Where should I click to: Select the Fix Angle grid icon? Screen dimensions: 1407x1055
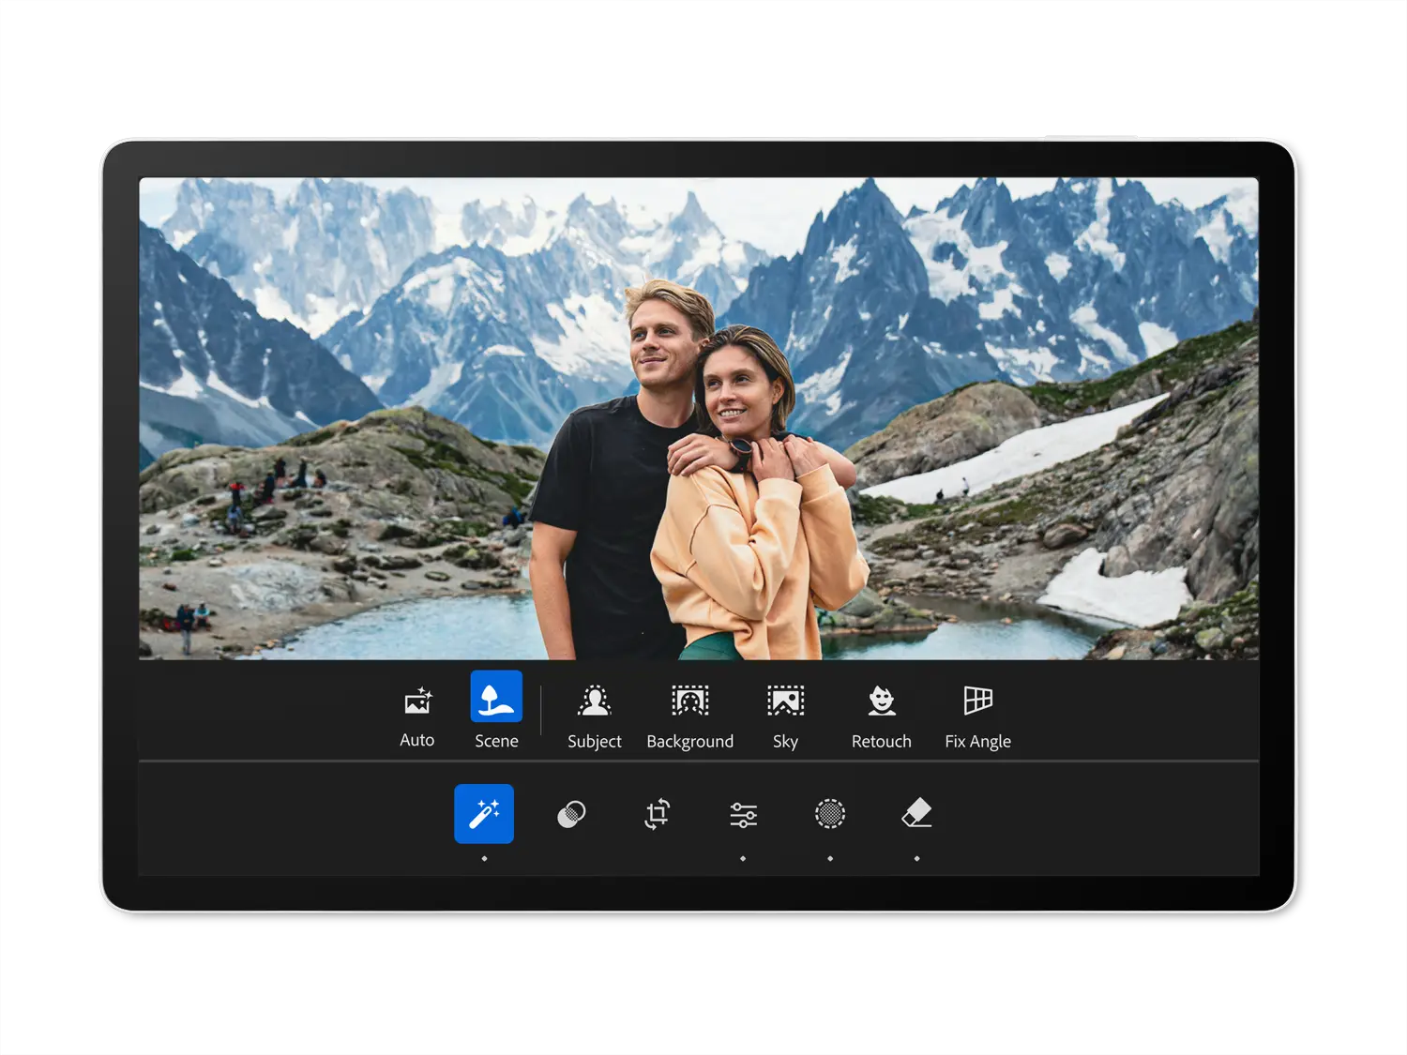[977, 701]
